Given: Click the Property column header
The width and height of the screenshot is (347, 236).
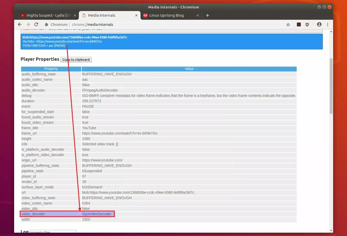Looking at the screenshot, I should [51, 69].
